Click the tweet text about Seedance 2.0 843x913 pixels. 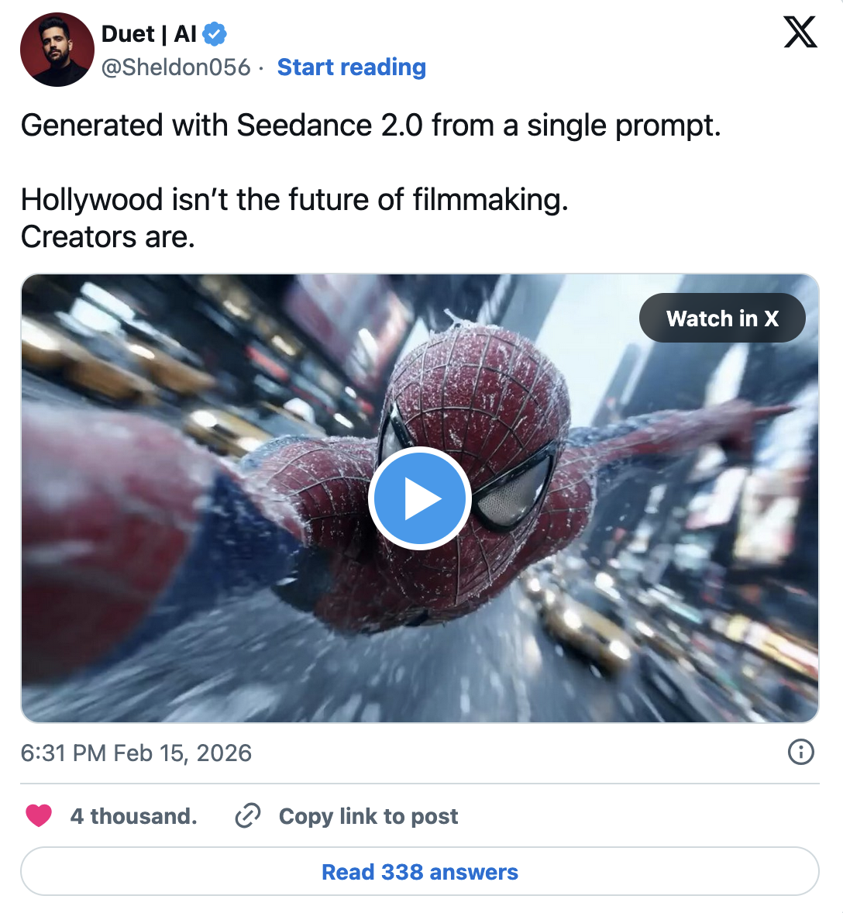point(372,125)
